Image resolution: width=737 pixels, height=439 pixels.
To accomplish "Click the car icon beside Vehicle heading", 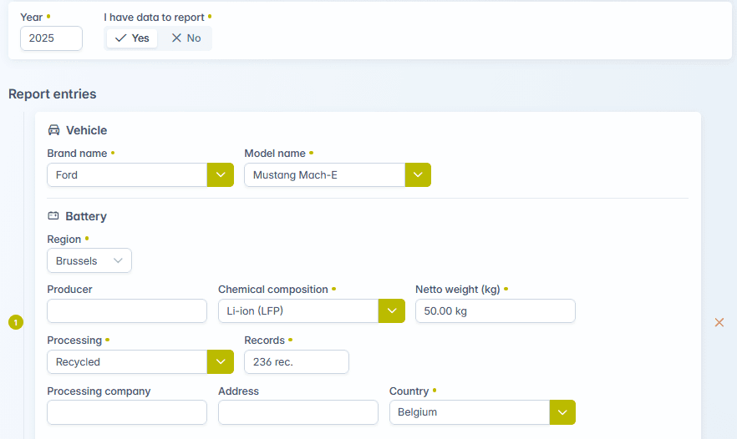I will click(x=53, y=130).
